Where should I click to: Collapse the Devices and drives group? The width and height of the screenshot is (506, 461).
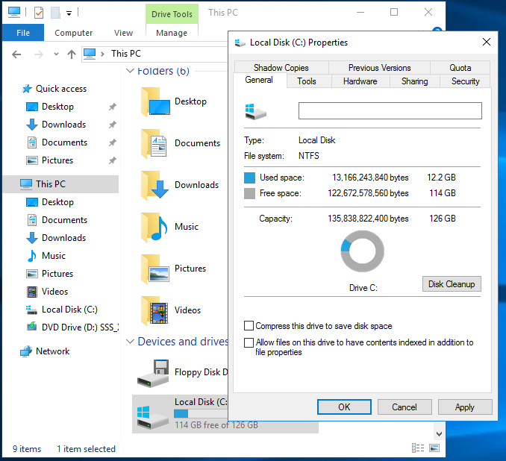pyautogui.click(x=130, y=342)
